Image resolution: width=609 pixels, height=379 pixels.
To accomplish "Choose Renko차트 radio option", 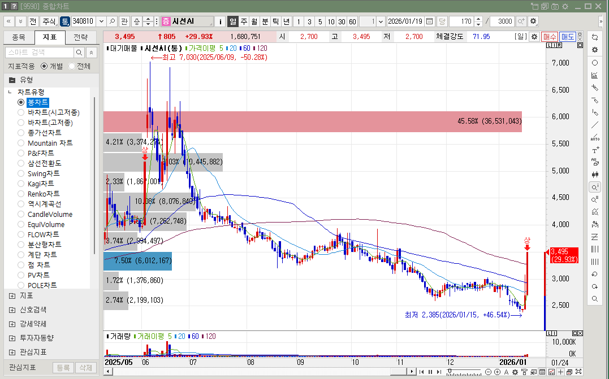I will point(21,194).
